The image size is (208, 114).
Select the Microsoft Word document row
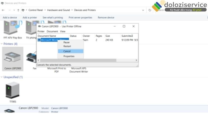tap(88, 40)
